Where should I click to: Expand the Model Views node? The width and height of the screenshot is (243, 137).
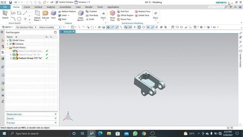point(7,40)
